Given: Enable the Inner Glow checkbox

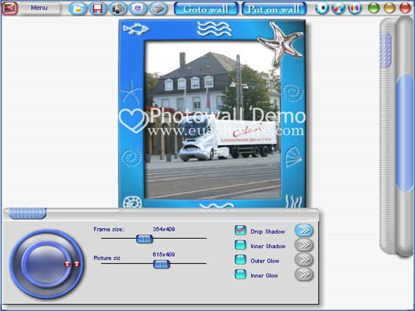Looking at the screenshot, I should coord(240,274).
